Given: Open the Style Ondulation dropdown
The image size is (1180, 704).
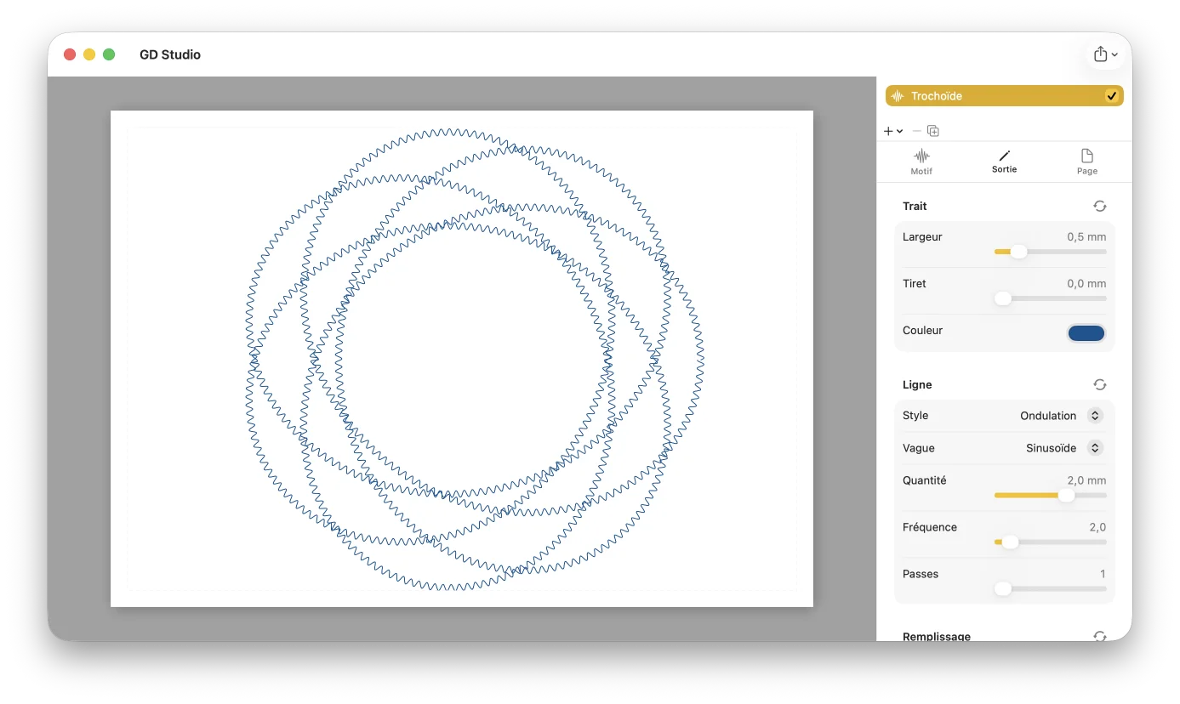Looking at the screenshot, I should [x=1061, y=416].
